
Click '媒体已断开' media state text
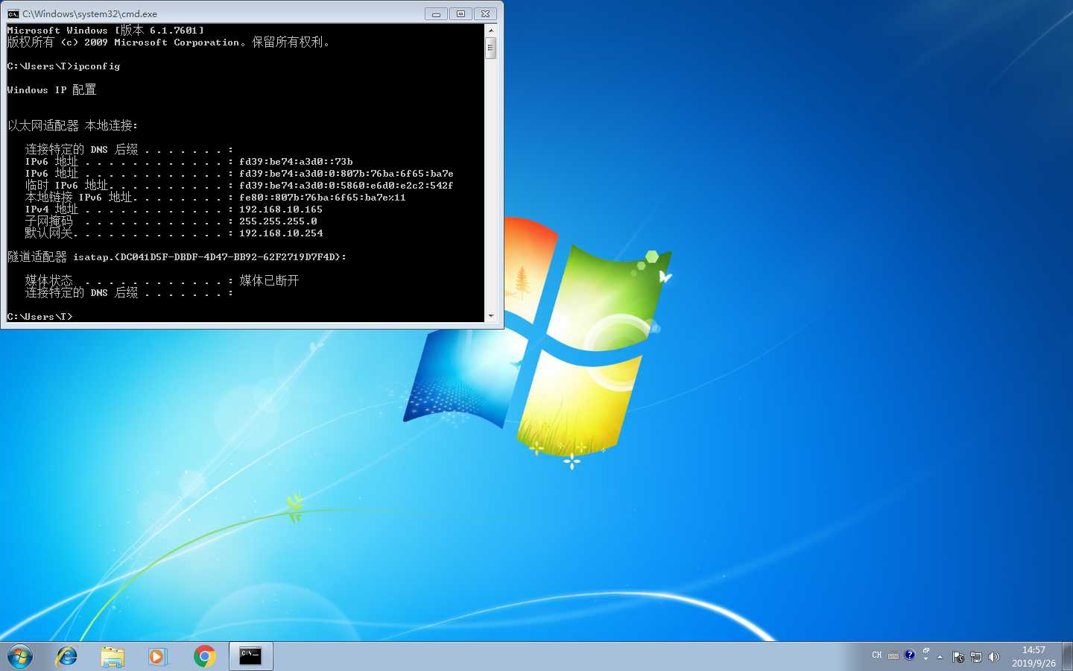(x=269, y=280)
